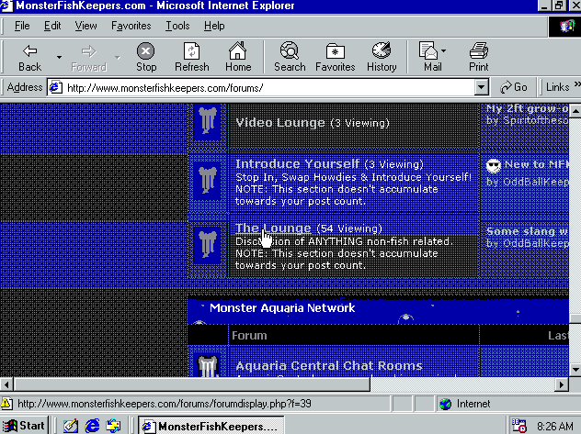Open the View menu
The width and height of the screenshot is (581, 434).
85,26
